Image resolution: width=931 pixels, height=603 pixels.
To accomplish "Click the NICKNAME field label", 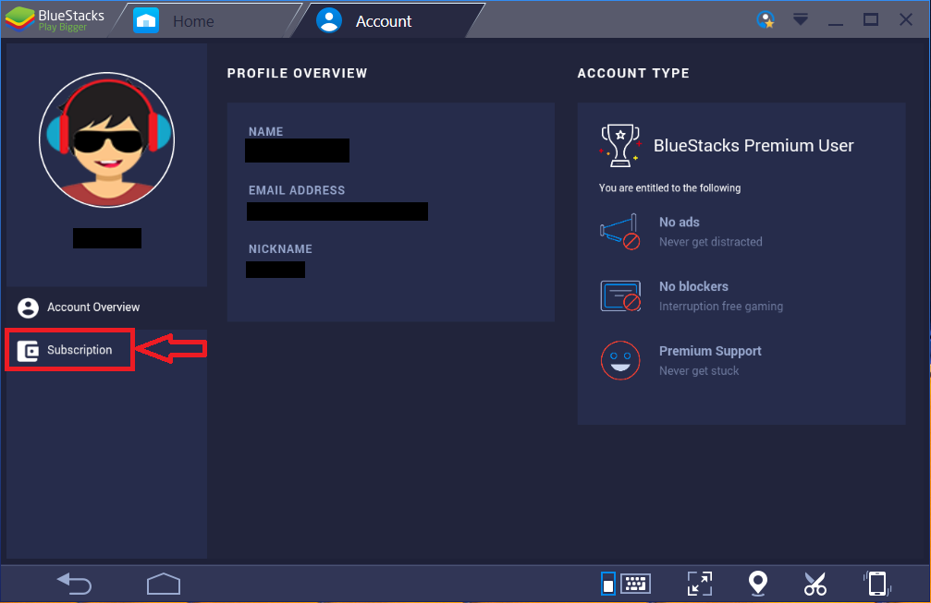I will coord(280,249).
